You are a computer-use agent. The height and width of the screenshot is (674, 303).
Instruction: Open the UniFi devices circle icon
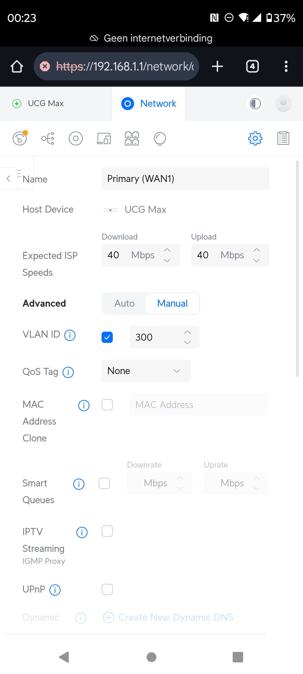(x=76, y=138)
